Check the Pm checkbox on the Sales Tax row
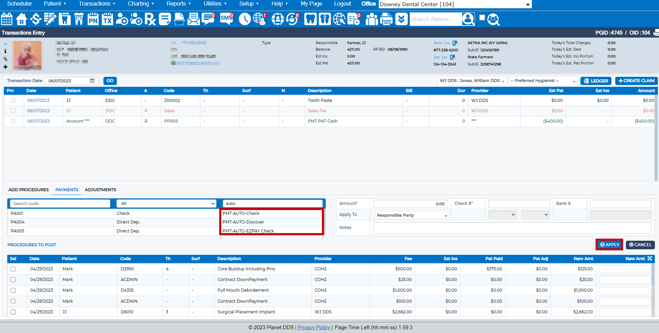659x333 pixels. (x=13, y=111)
